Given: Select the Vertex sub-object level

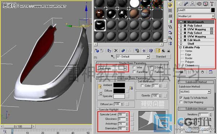Looking at the screenshot, I should tap(188, 51).
